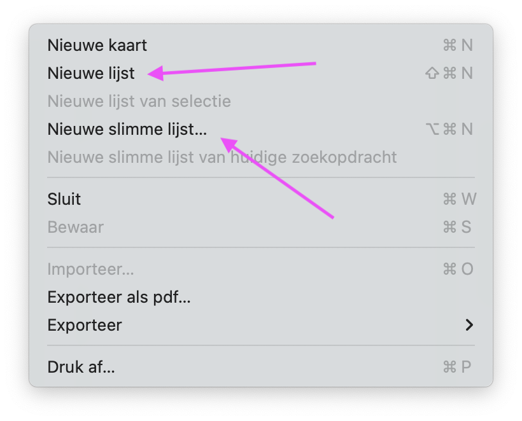Screen dimensions: 522x421
Task: Click the ⌘S shortcut next to Bewaar
Action: pyautogui.click(x=457, y=227)
